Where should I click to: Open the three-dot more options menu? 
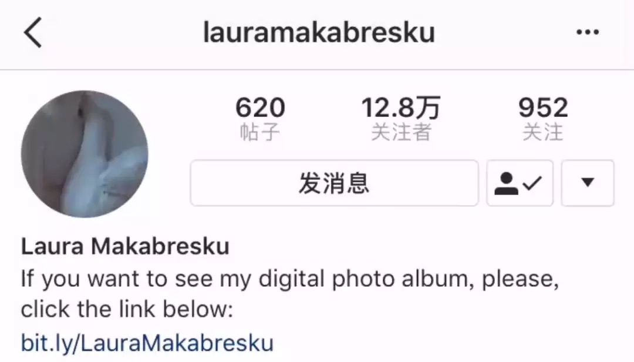coord(588,32)
